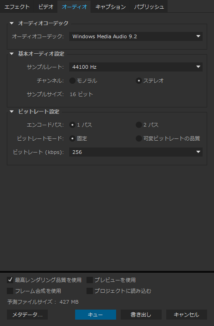This screenshot has height=326, width=214.
Task: Click the ビットレートモード label
Action: tap(41, 138)
